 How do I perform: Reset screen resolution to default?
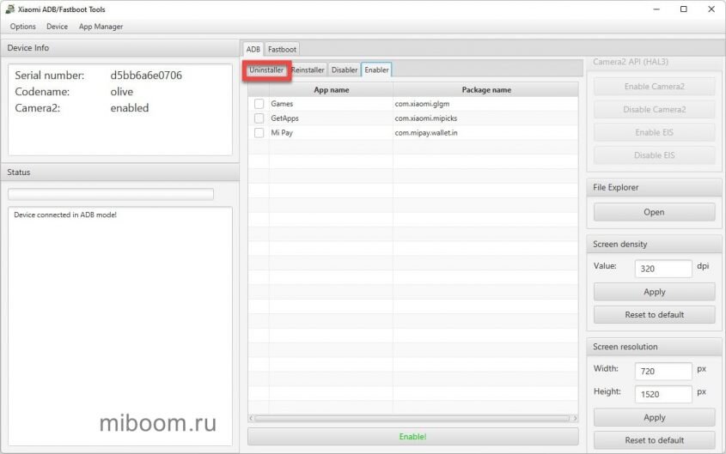[654, 440]
